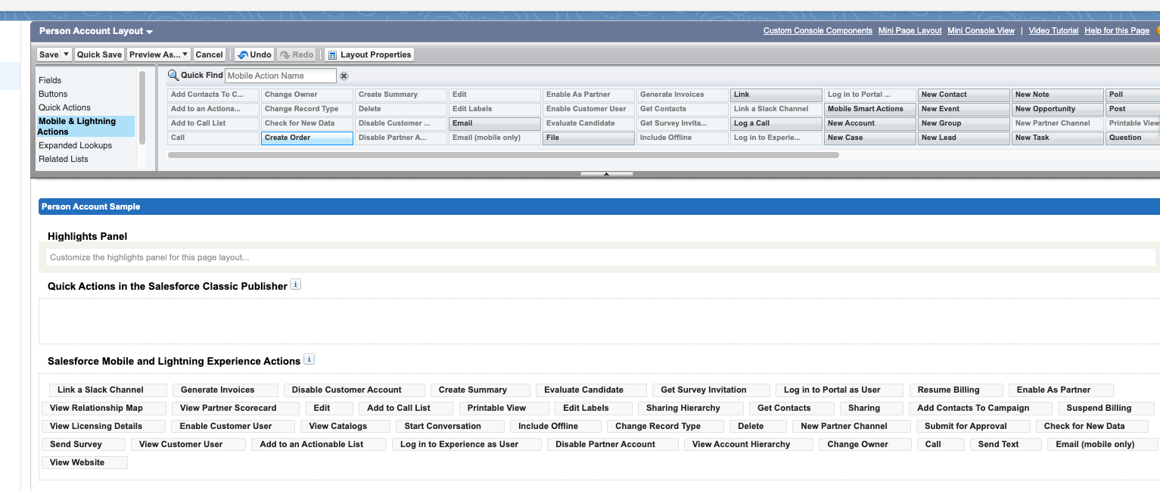Select the Question palette item
This screenshot has height=491, width=1160.
tap(1133, 138)
